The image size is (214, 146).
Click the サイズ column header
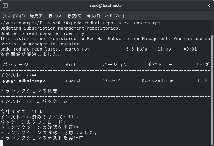202,65
